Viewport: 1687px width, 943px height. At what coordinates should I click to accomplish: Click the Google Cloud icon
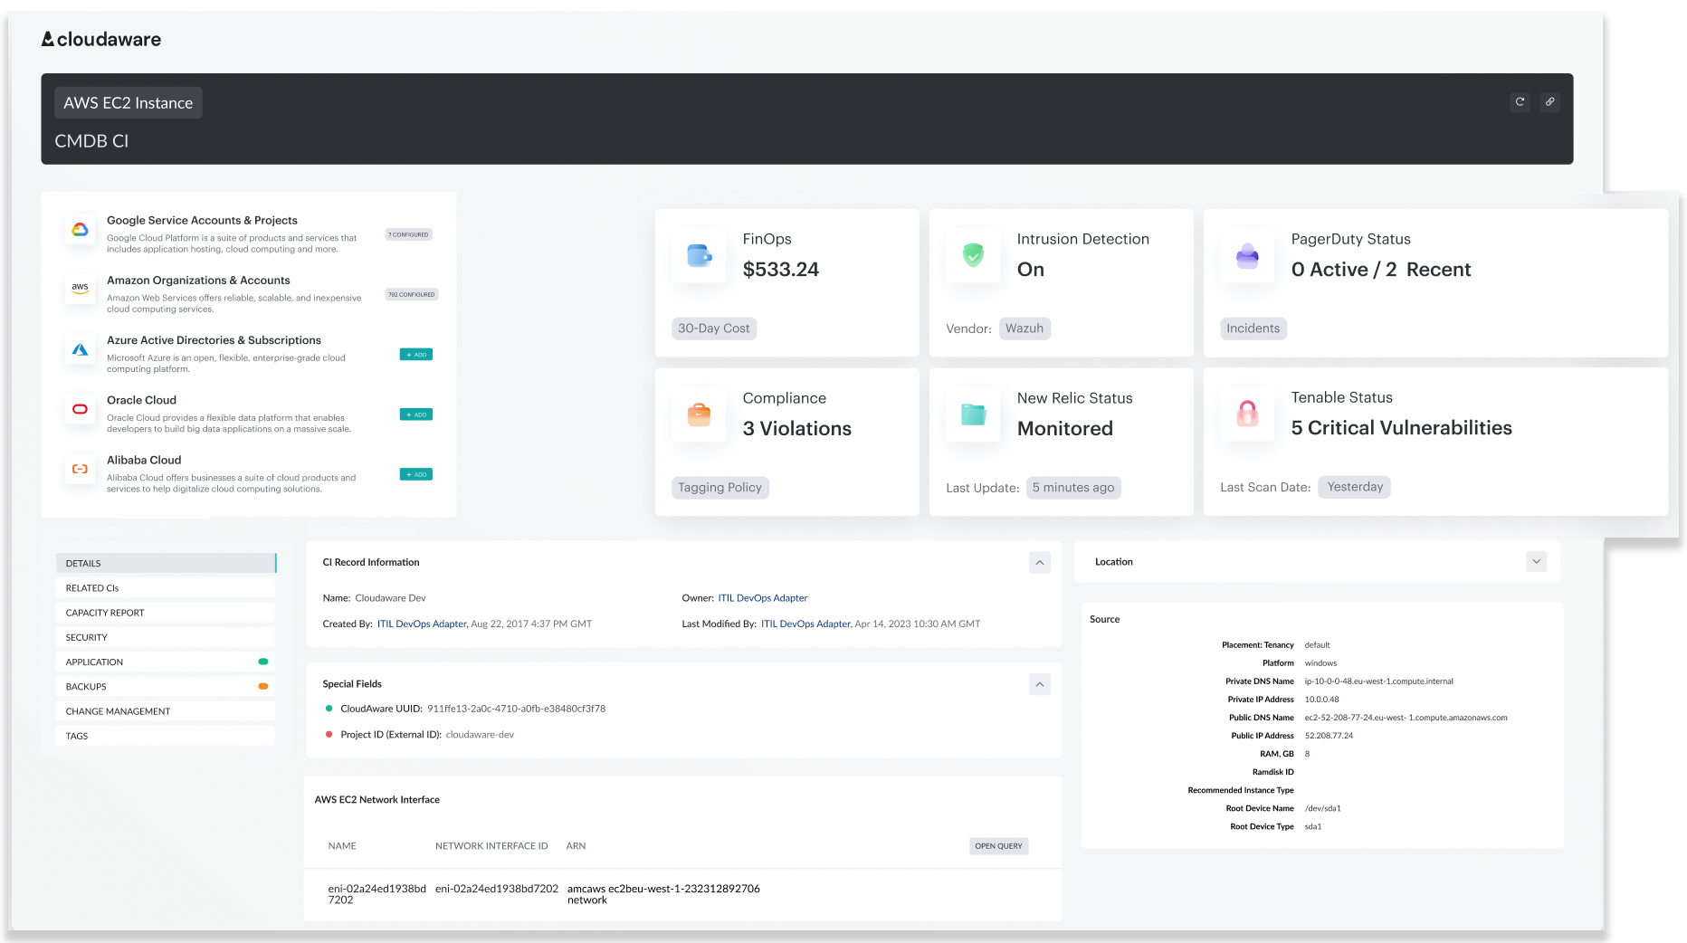tap(80, 230)
